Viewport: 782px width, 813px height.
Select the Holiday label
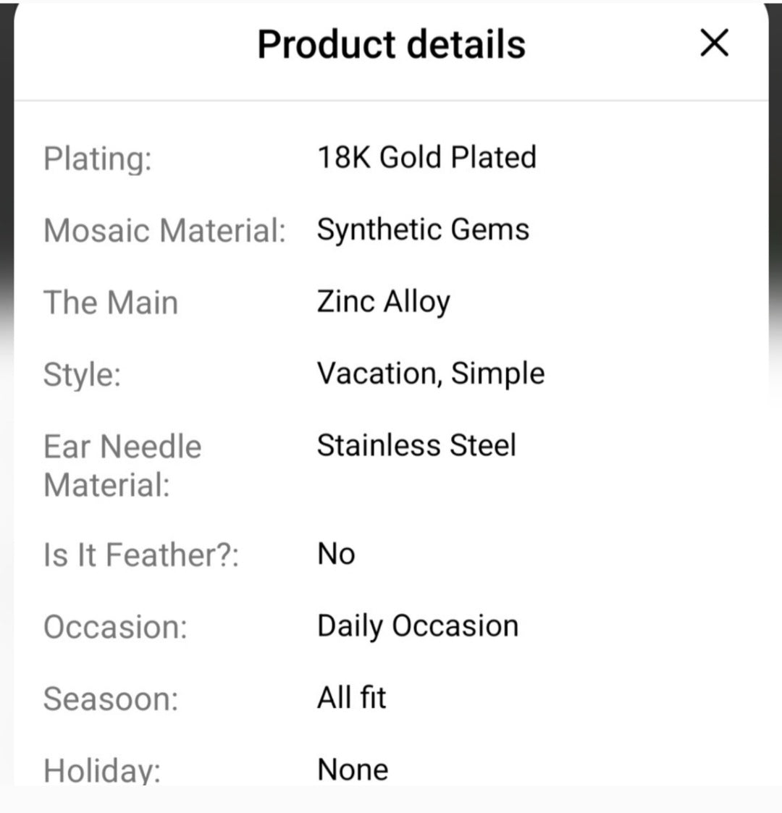(101, 770)
